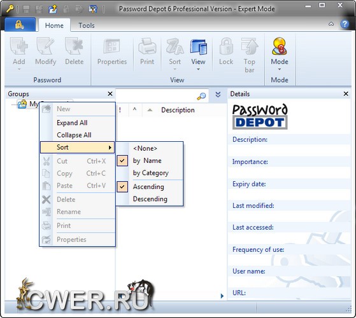Image resolution: width=356 pixels, height=318 pixels.
Task: Toggle the by Name sort check mark
Action: pyautogui.click(x=122, y=161)
